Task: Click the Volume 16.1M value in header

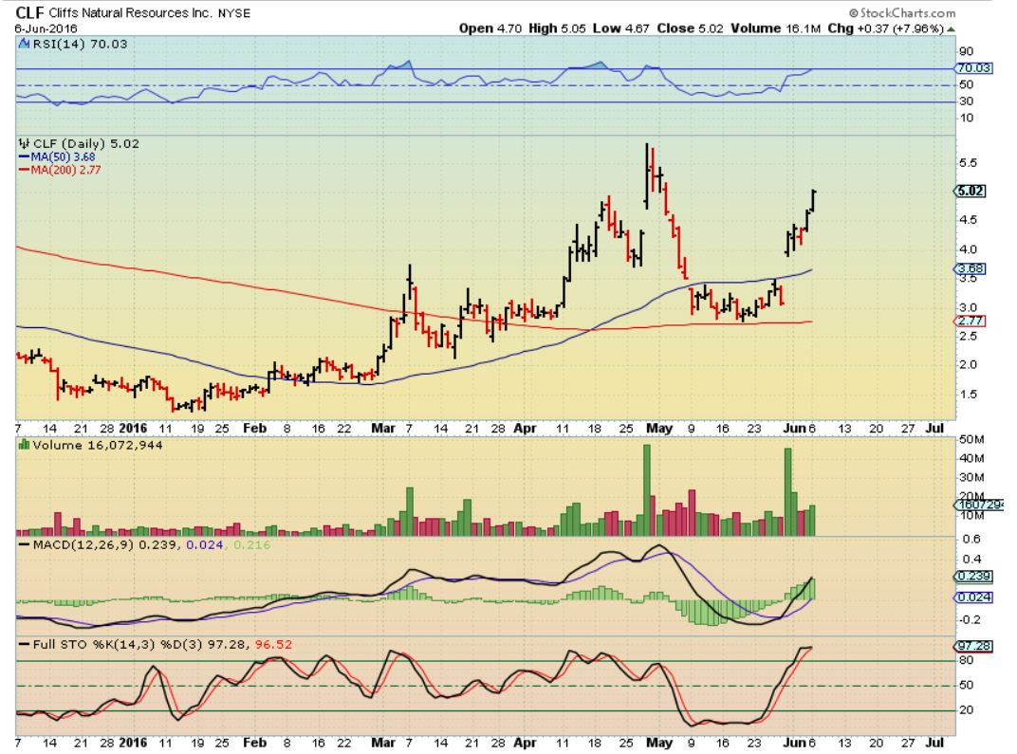Action: pos(776,28)
